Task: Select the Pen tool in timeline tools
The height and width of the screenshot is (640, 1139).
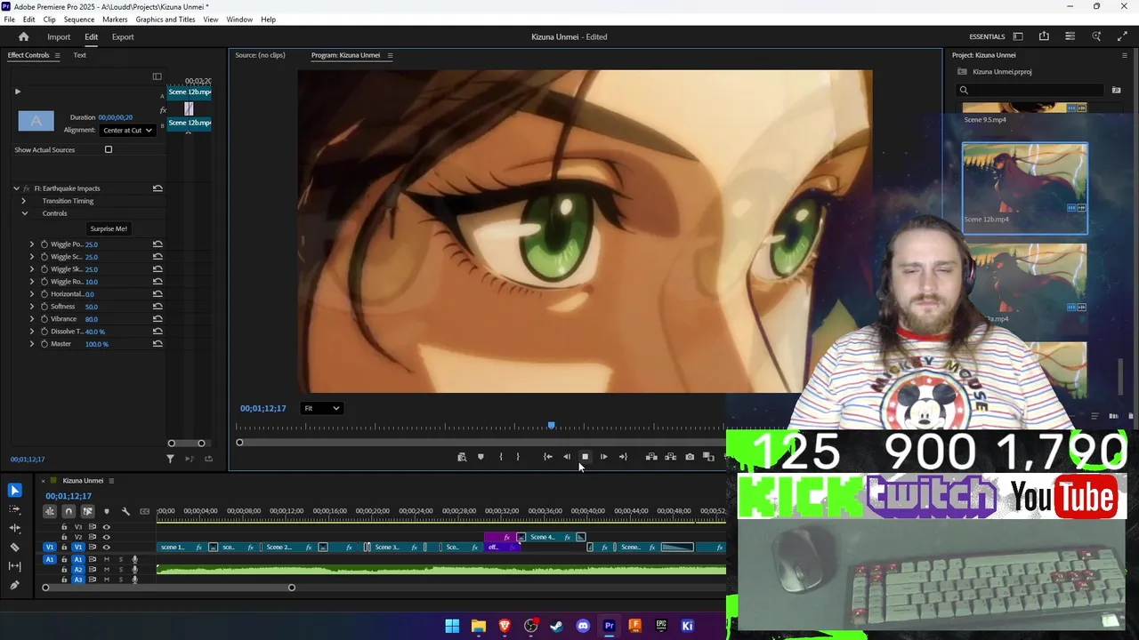Action: pyautogui.click(x=14, y=585)
